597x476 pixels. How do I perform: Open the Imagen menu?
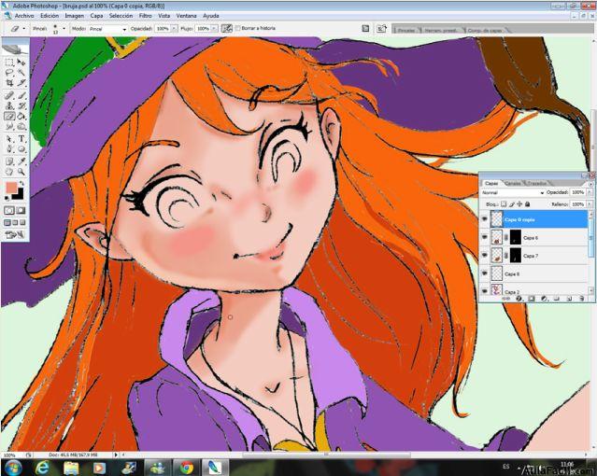74,16
